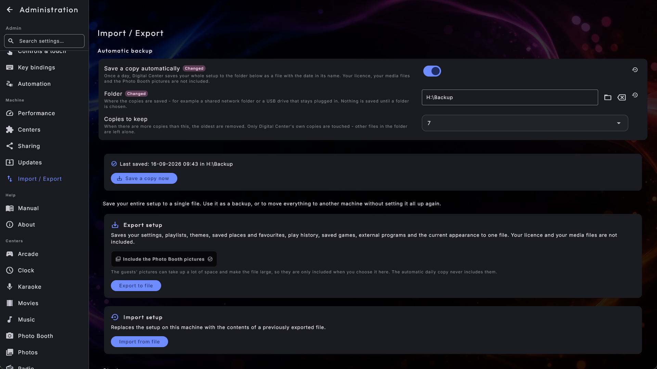Click the Export to file button
Screen dimensions: 657x369
pyautogui.click(x=136, y=286)
